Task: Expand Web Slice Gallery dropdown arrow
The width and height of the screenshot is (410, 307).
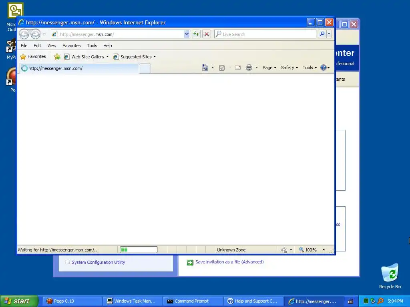Action: pyautogui.click(x=107, y=57)
